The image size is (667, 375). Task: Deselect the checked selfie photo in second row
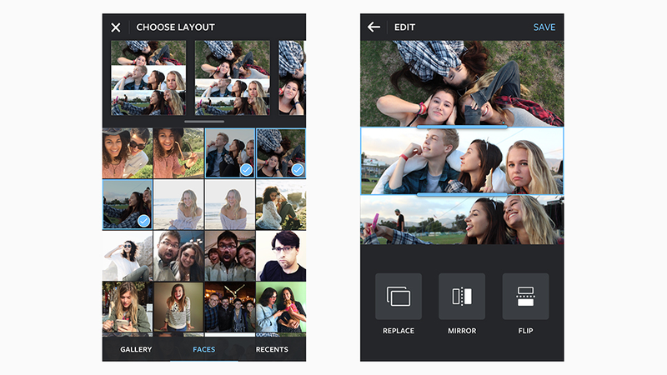(128, 204)
